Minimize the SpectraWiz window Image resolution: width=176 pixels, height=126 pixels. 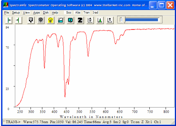coord(153,5)
